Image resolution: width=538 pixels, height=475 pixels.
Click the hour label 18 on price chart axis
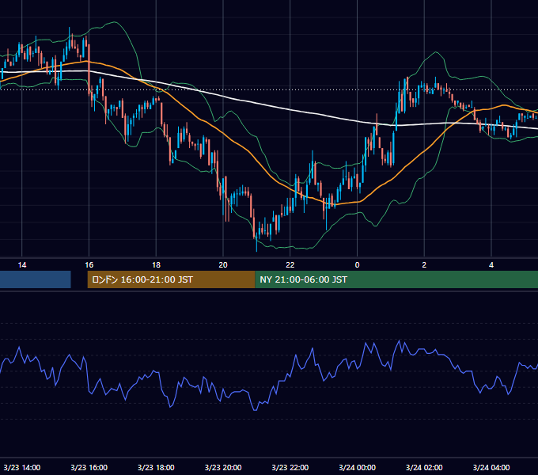click(156, 265)
